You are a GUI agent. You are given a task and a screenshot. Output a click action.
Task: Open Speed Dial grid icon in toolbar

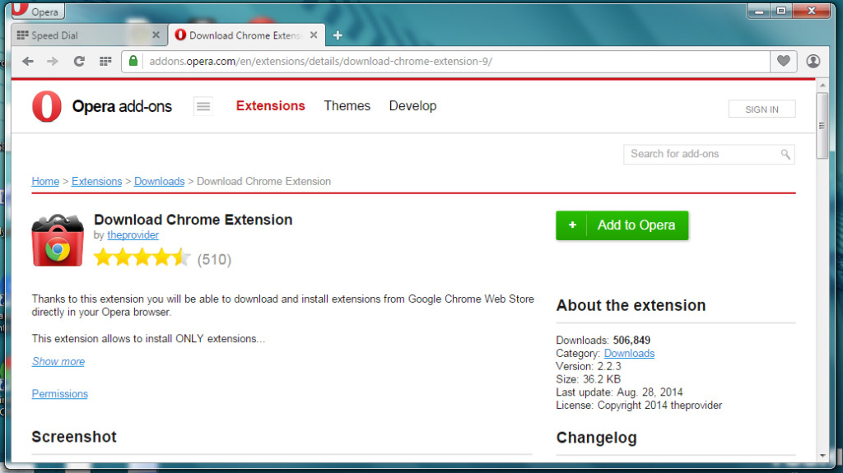[105, 62]
